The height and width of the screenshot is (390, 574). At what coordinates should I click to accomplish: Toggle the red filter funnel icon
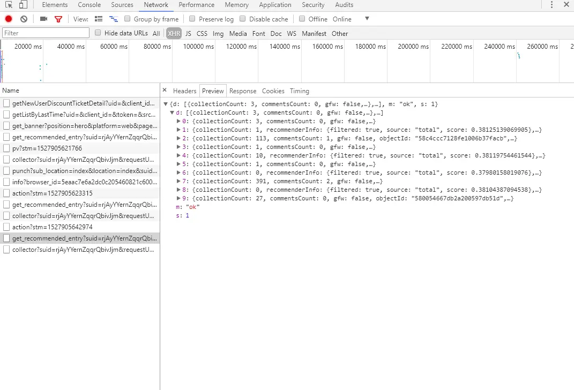(x=58, y=19)
